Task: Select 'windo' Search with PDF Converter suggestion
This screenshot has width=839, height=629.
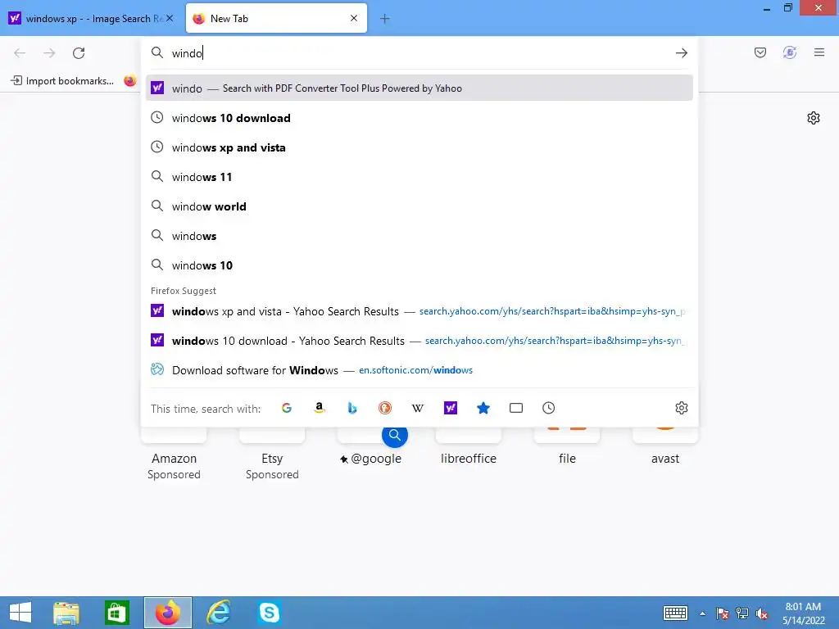Action: coord(419,88)
